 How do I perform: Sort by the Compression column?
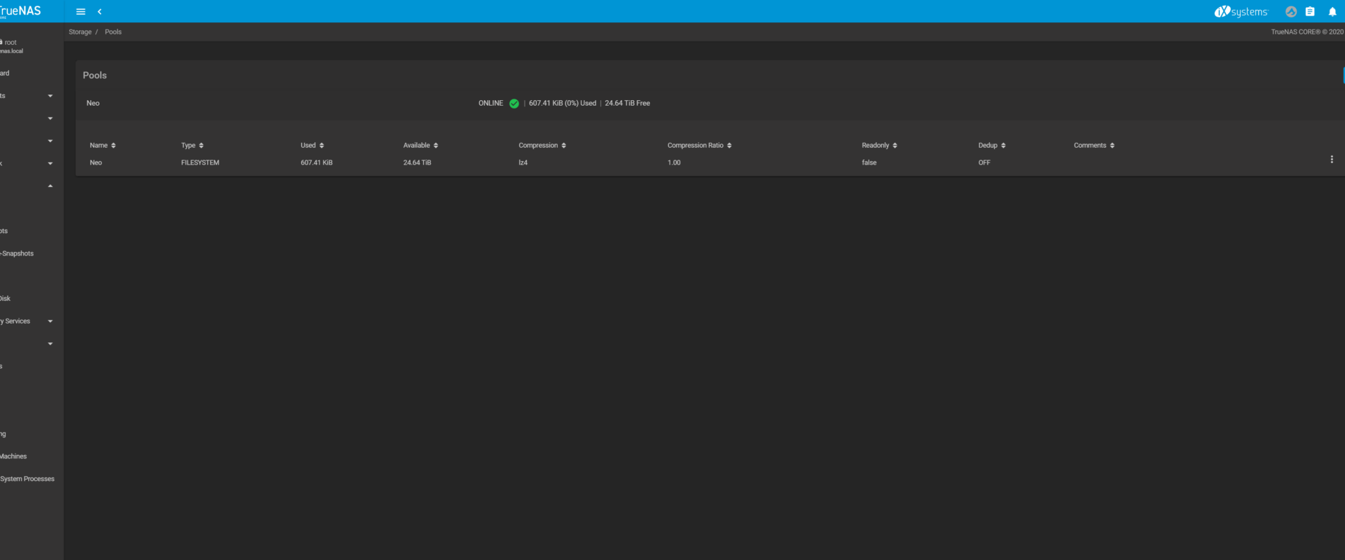click(x=542, y=146)
